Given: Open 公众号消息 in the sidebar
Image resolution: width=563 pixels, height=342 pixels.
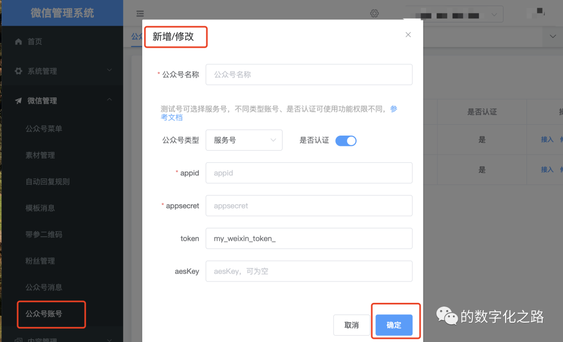Looking at the screenshot, I should click(44, 287).
